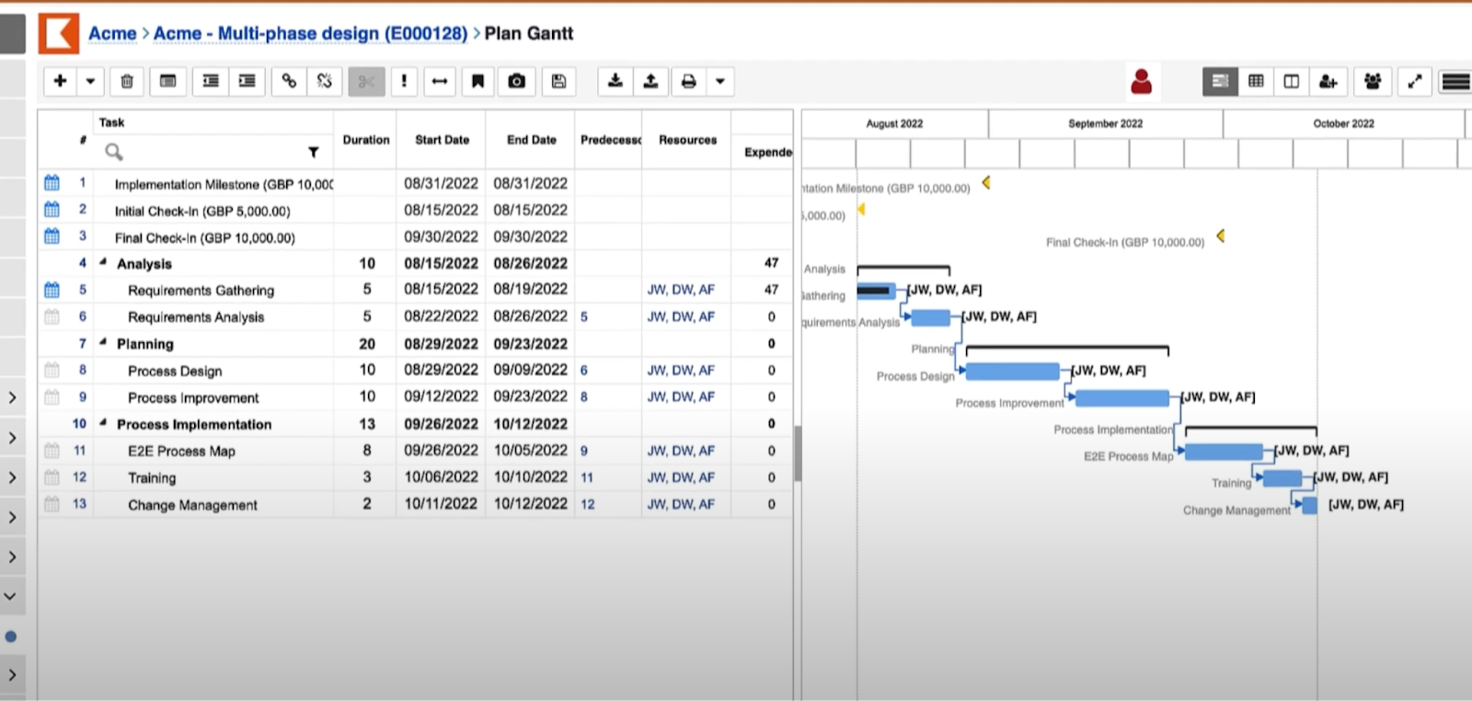The height and width of the screenshot is (701, 1472).
Task: Click the unlink tasks icon
Action: click(324, 81)
